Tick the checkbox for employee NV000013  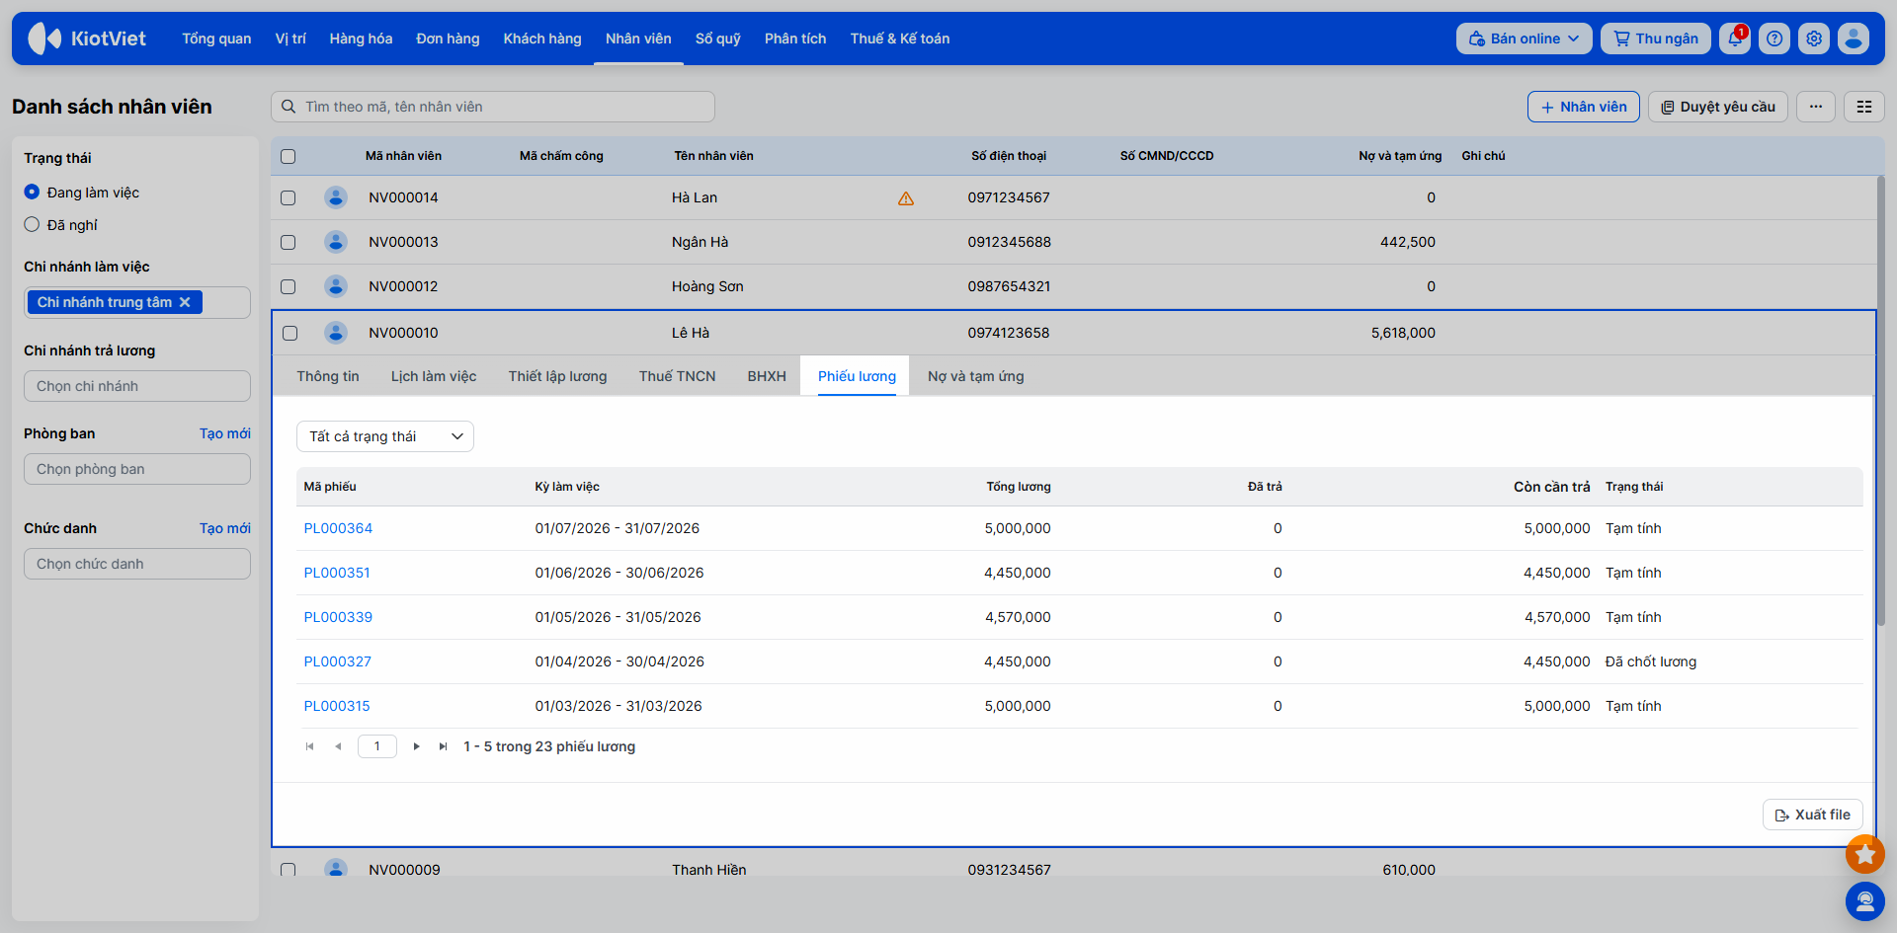point(289,242)
